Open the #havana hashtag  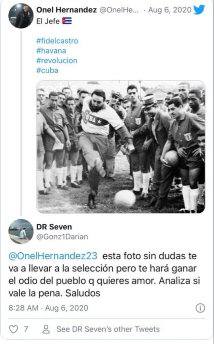tap(51, 51)
